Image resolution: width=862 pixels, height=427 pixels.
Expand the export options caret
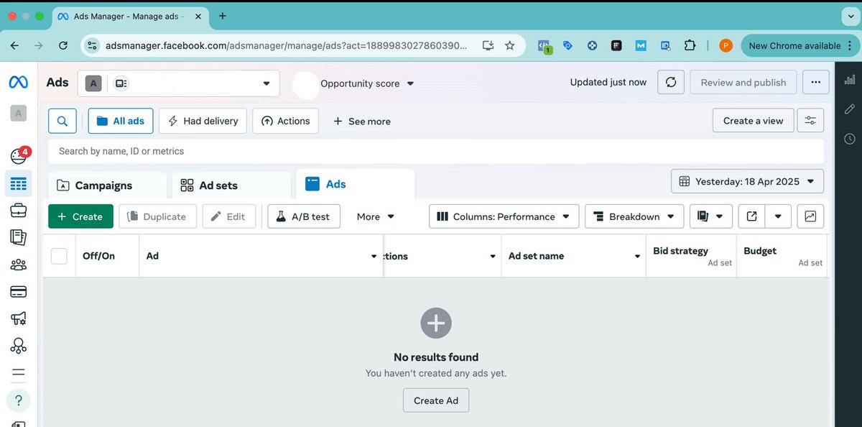pos(778,216)
